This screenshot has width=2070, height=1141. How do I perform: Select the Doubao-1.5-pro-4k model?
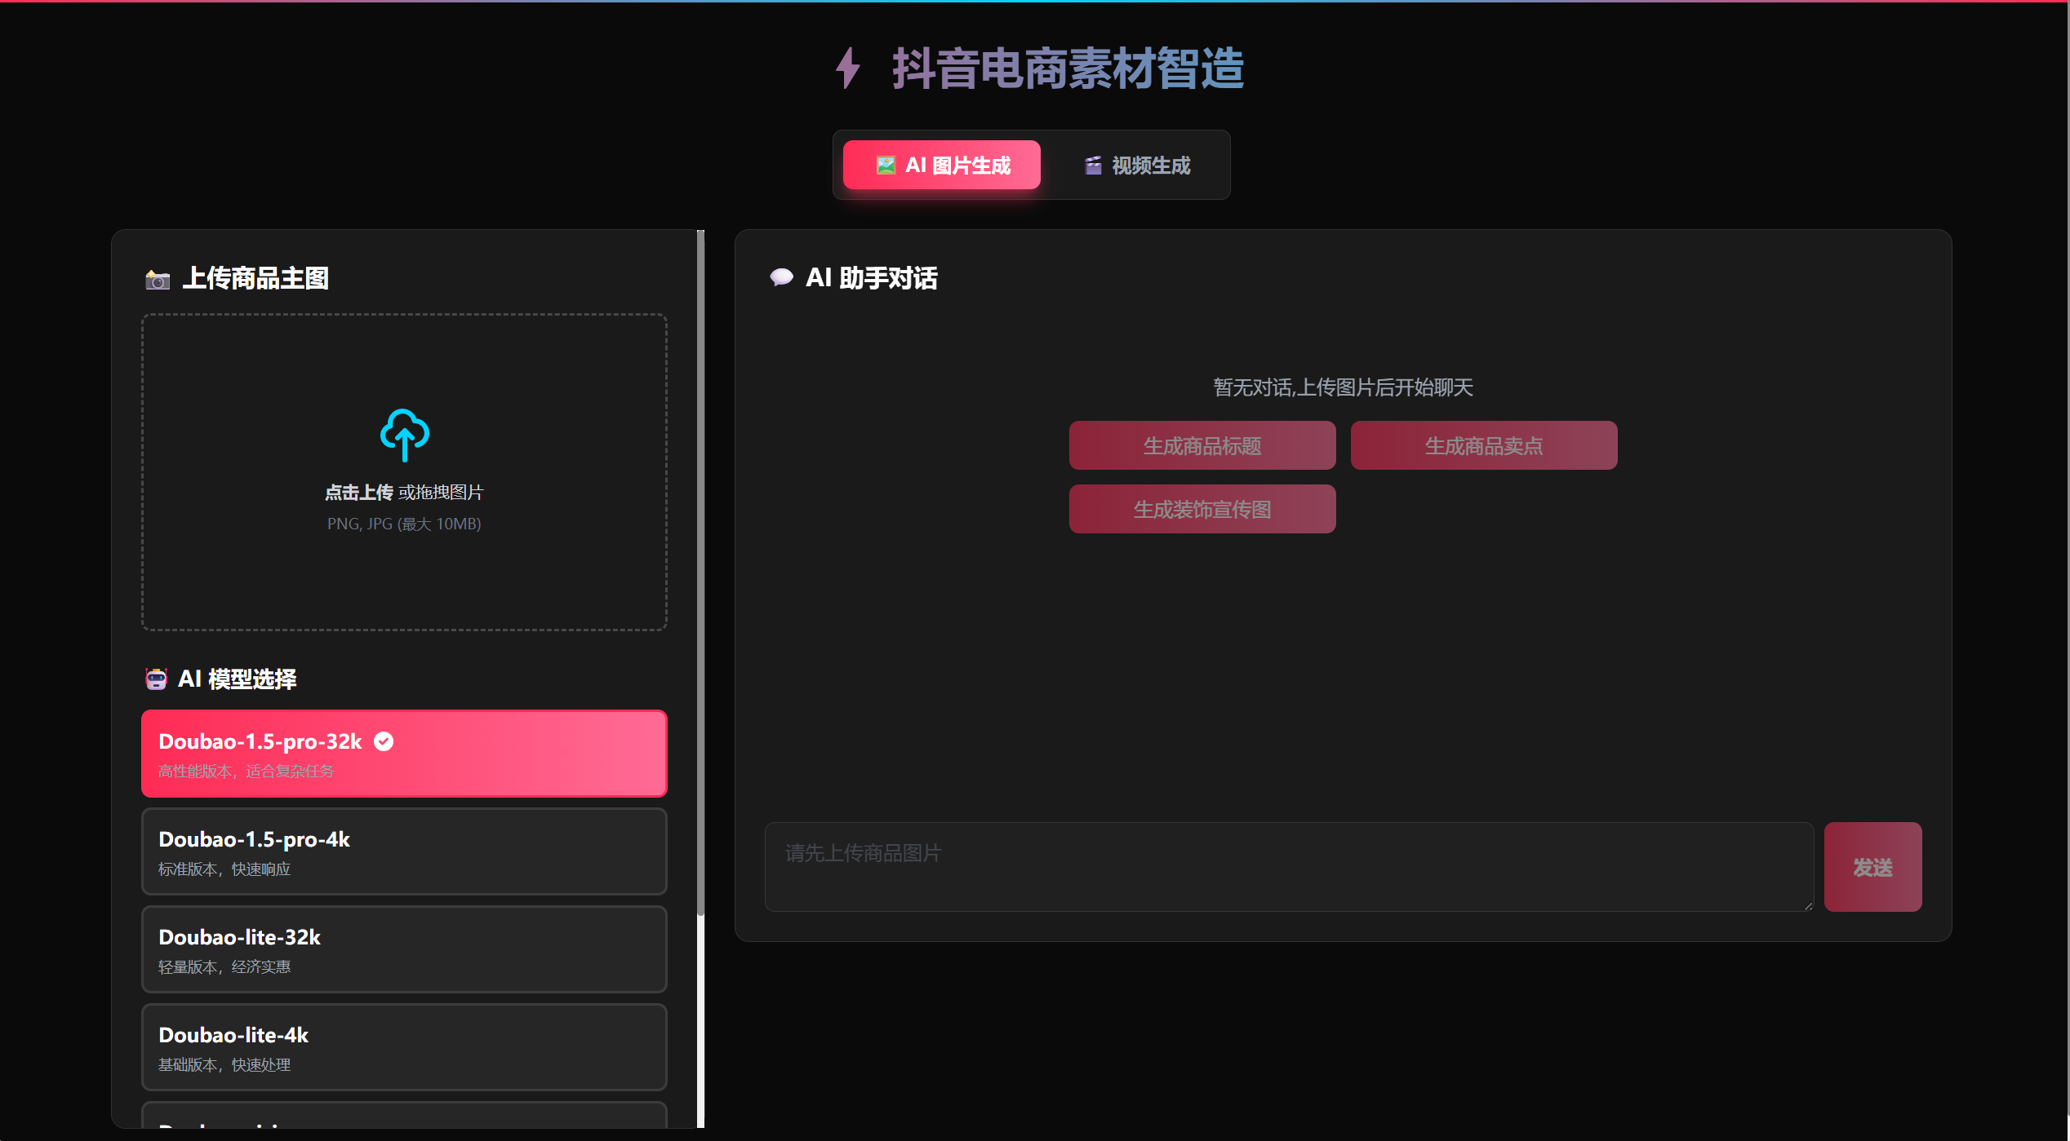point(404,851)
